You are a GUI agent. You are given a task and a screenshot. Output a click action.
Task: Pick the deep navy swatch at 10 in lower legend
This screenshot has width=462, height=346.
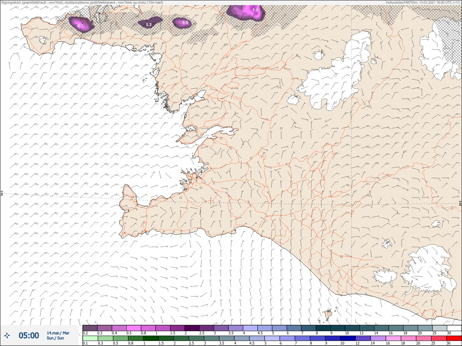(x=348, y=339)
